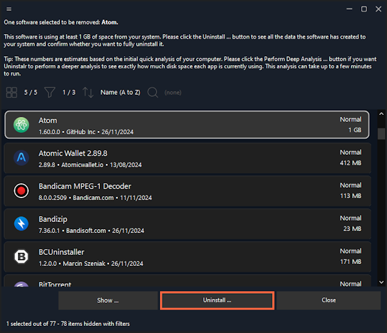387x333 pixels.
Task: Click the Atom app icon
Action: (x=21, y=125)
